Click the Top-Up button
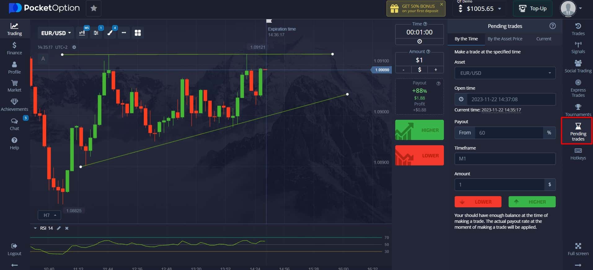The width and height of the screenshot is (593, 270). [x=533, y=9]
